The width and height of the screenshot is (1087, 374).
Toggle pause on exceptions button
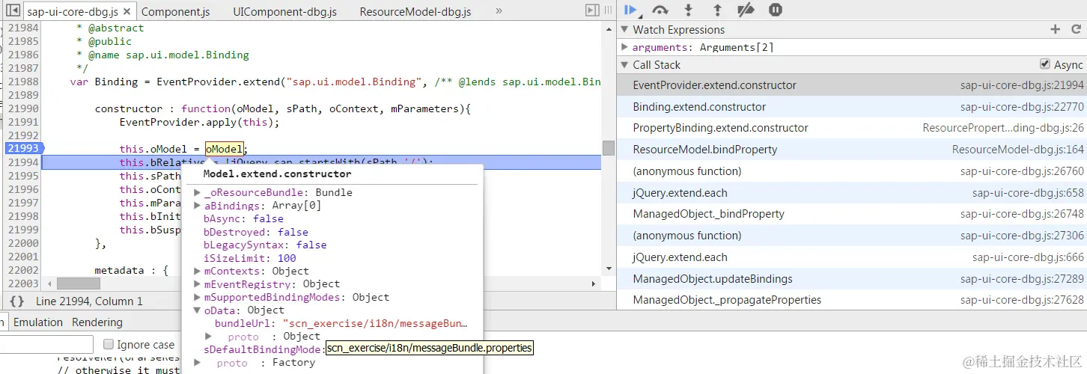[776, 10]
